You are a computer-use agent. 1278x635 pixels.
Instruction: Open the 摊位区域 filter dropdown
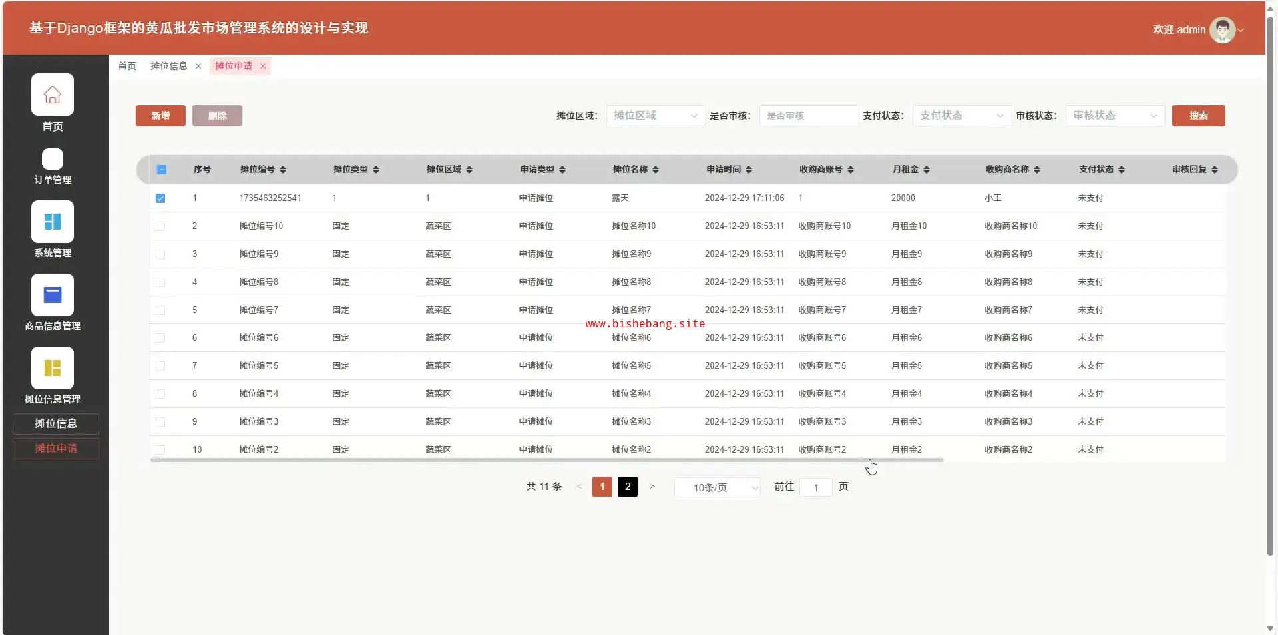[656, 116]
